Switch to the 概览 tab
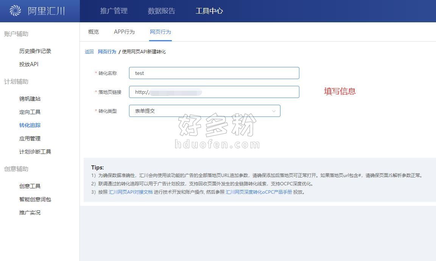Image resolution: width=436 pixels, height=261 pixels. pos(93,32)
